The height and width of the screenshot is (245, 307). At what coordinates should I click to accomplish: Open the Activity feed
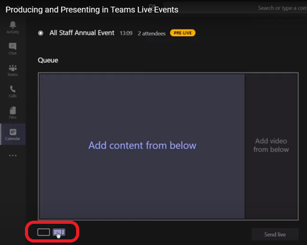12,27
